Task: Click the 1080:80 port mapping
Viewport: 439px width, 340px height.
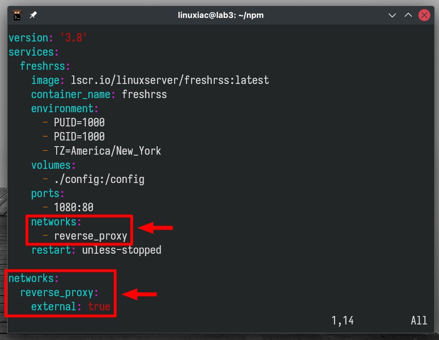Action: tap(74, 207)
